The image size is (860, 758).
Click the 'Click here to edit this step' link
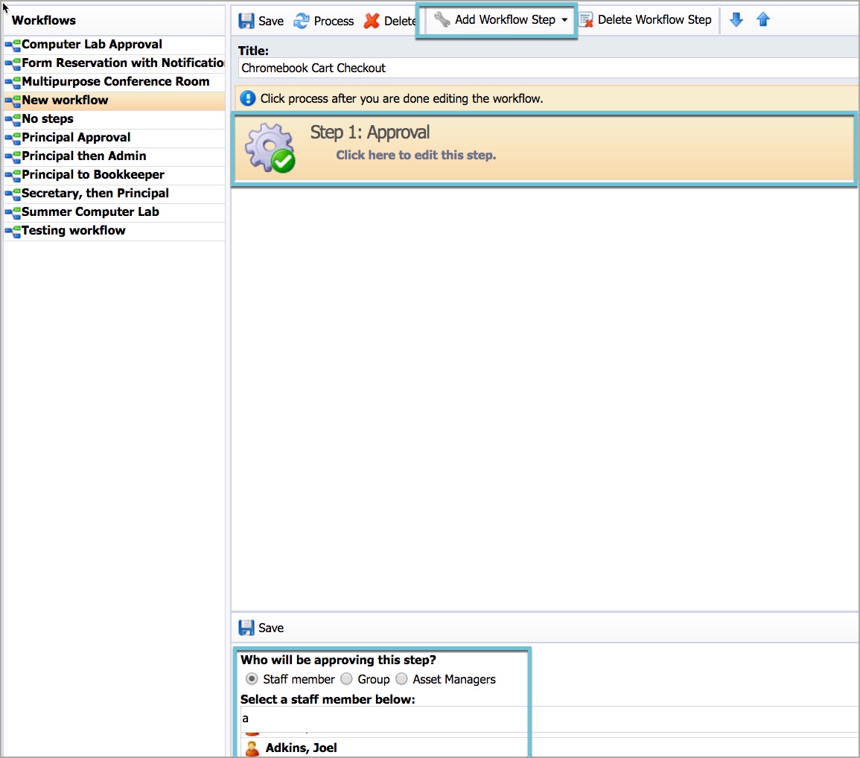tap(415, 155)
